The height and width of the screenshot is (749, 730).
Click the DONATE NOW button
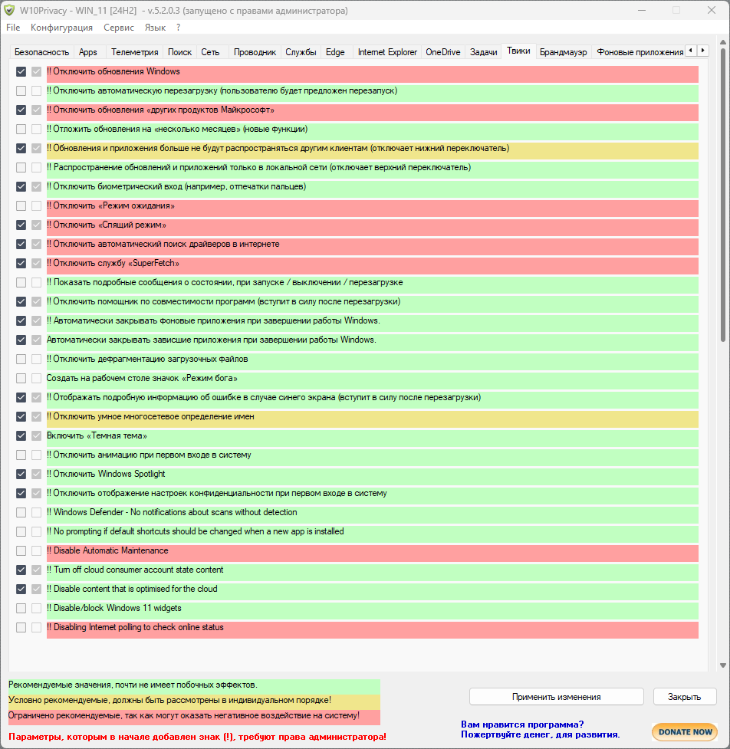[x=685, y=732]
